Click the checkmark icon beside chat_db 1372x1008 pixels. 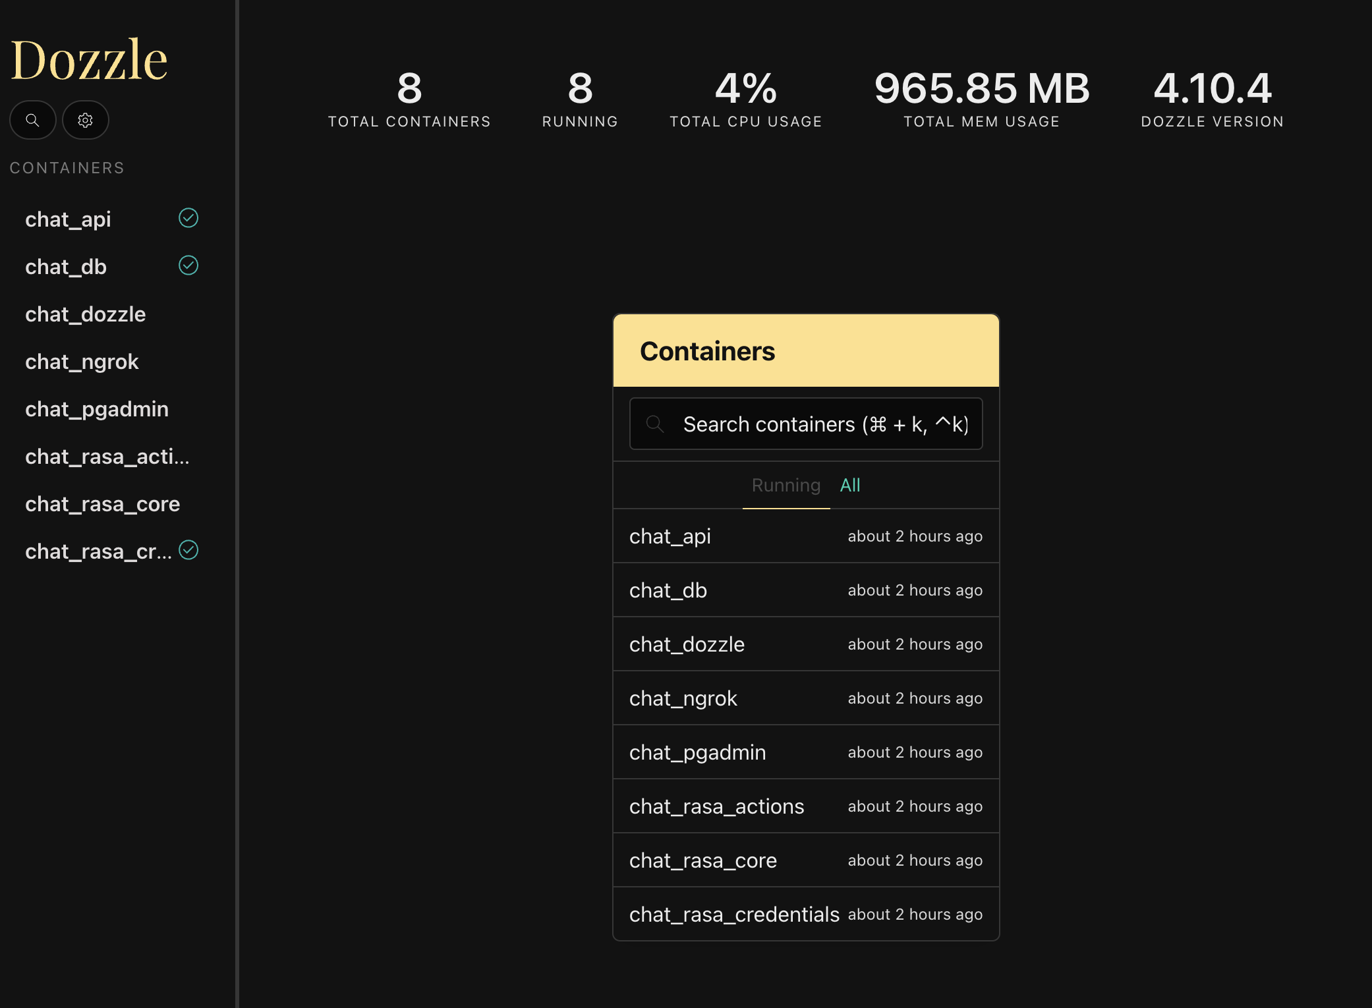click(188, 266)
